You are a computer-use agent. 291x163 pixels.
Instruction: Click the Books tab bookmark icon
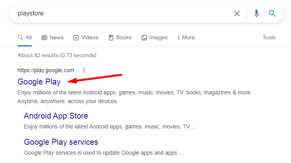pyautogui.click(x=111, y=38)
